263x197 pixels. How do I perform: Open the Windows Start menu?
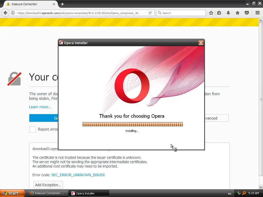click(12, 193)
